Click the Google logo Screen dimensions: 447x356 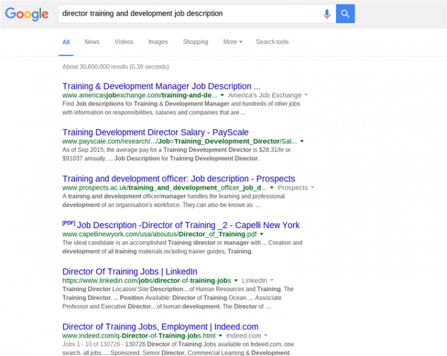(x=27, y=14)
